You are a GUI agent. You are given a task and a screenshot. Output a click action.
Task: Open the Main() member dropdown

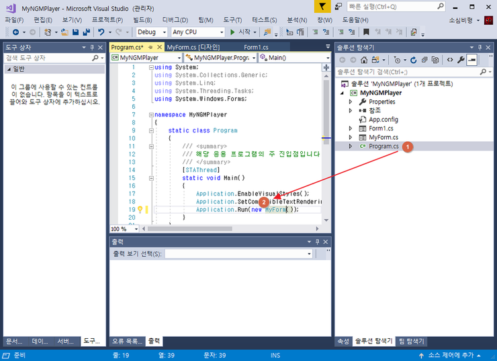tap(295, 58)
